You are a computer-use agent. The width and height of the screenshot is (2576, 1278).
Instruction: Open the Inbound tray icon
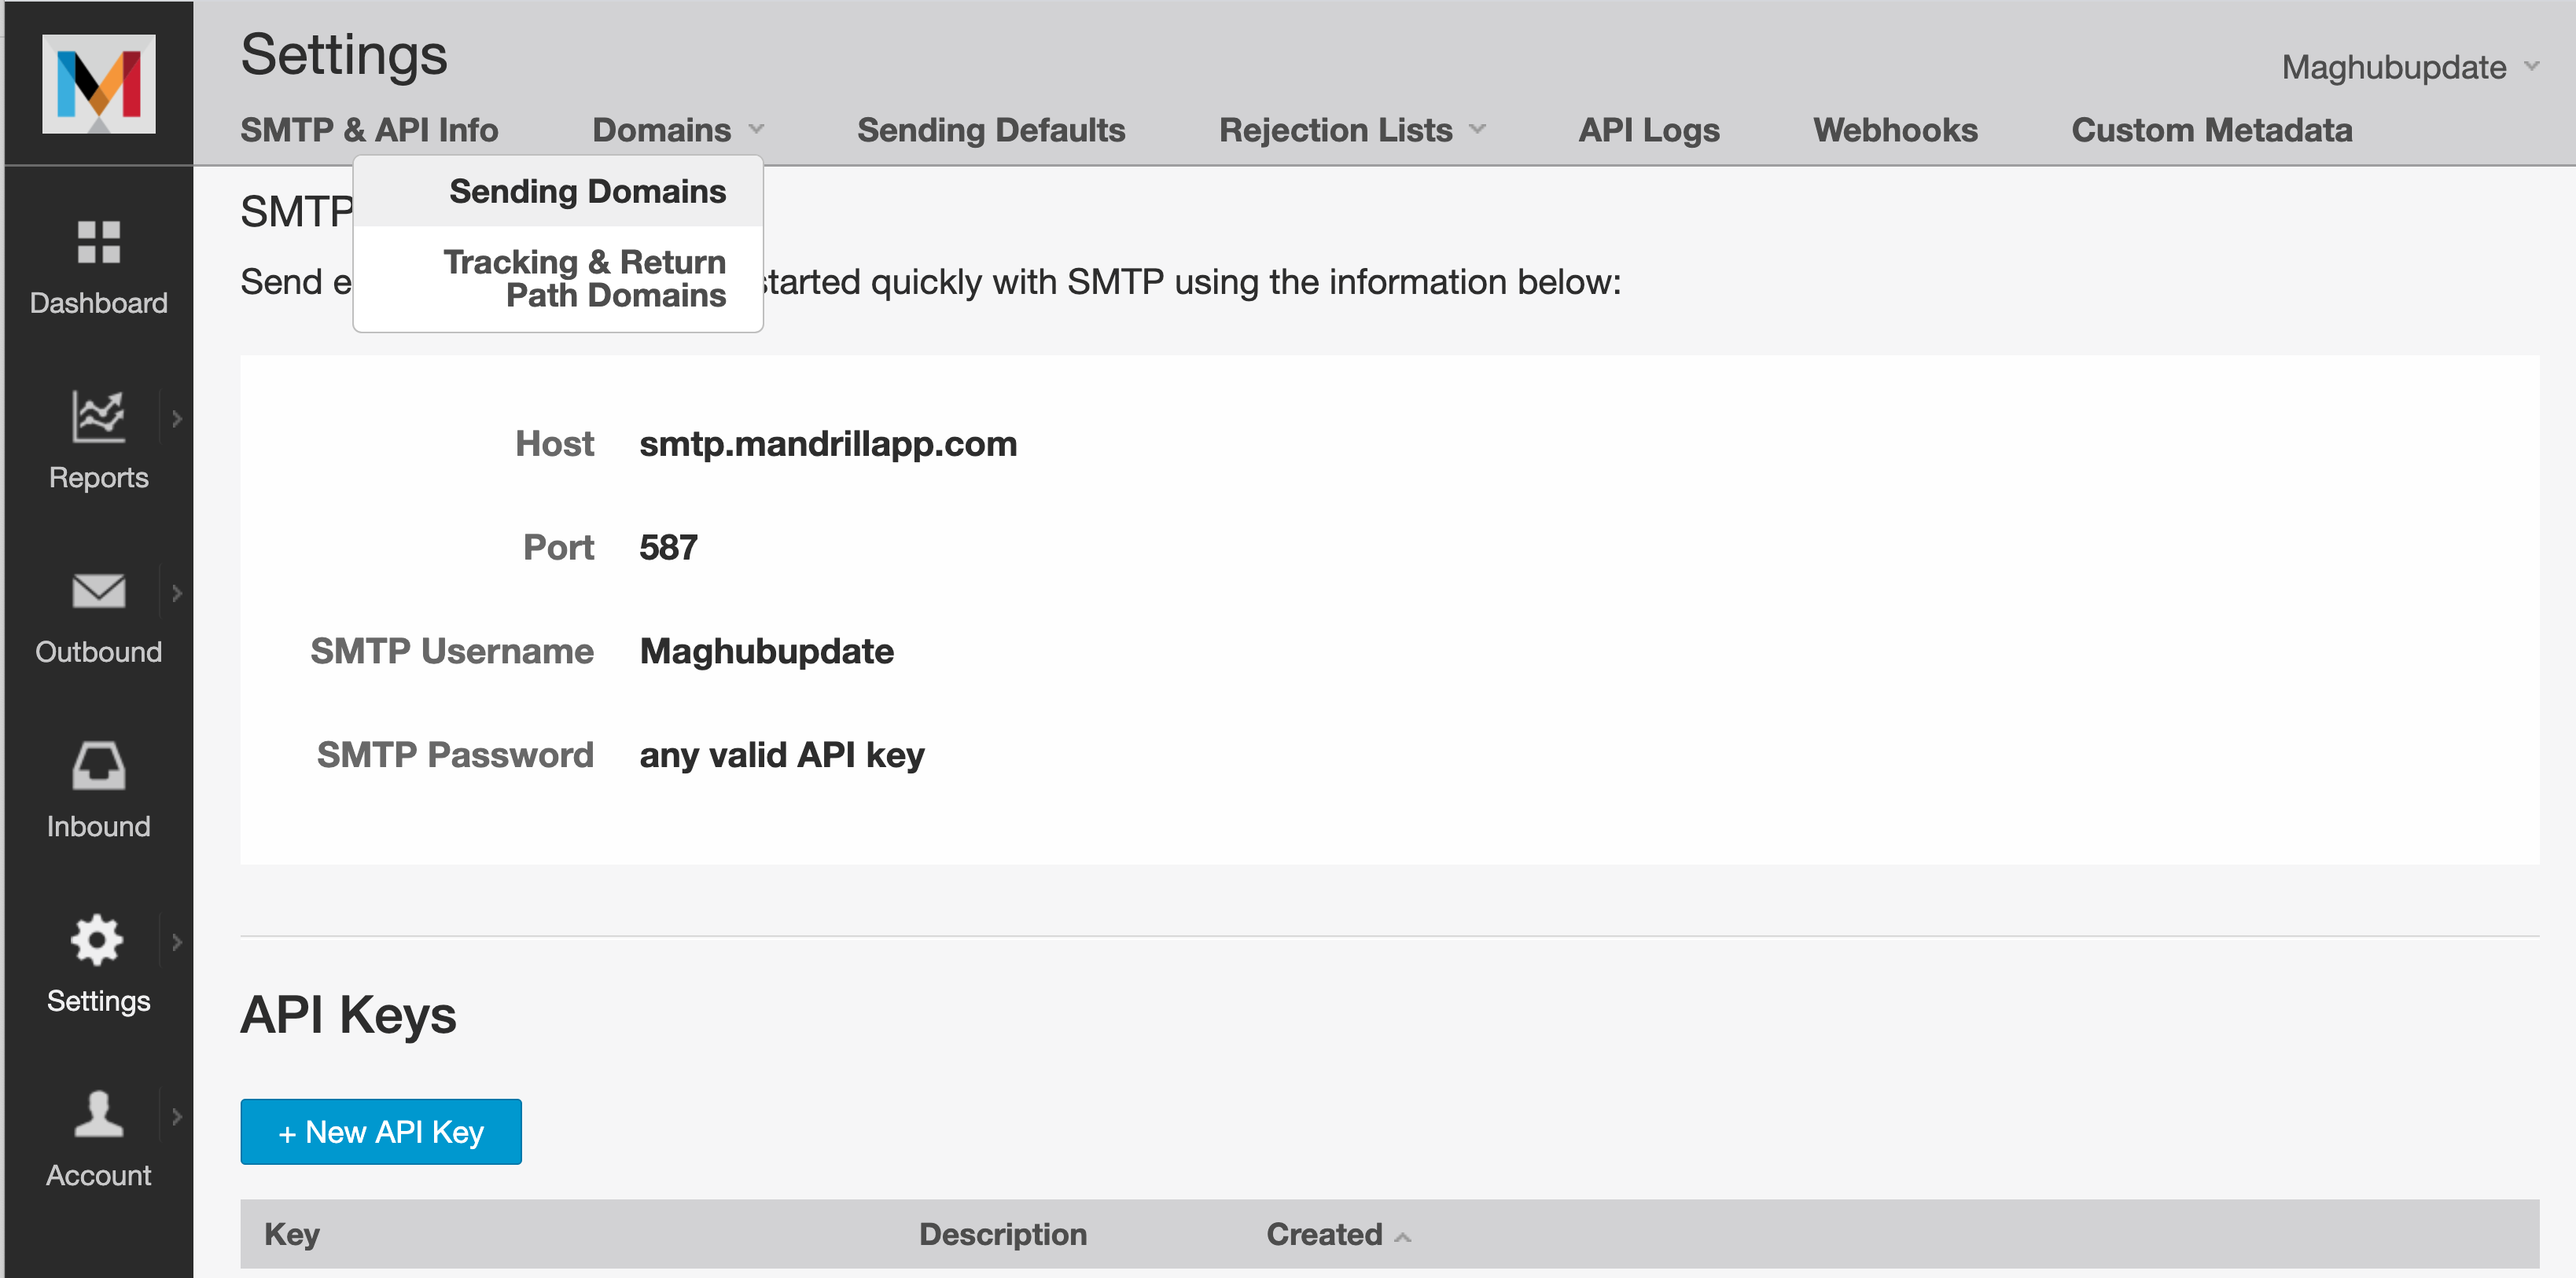point(98,766)
